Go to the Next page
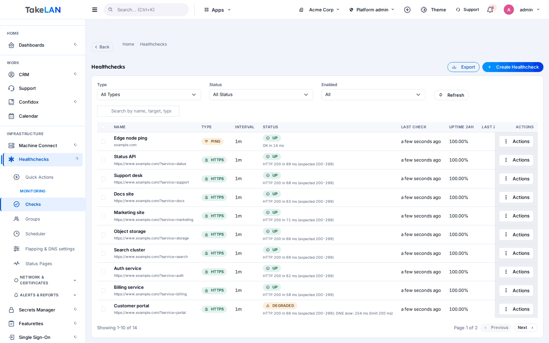This screenshot has width=549, height=343. click(526, 328)
